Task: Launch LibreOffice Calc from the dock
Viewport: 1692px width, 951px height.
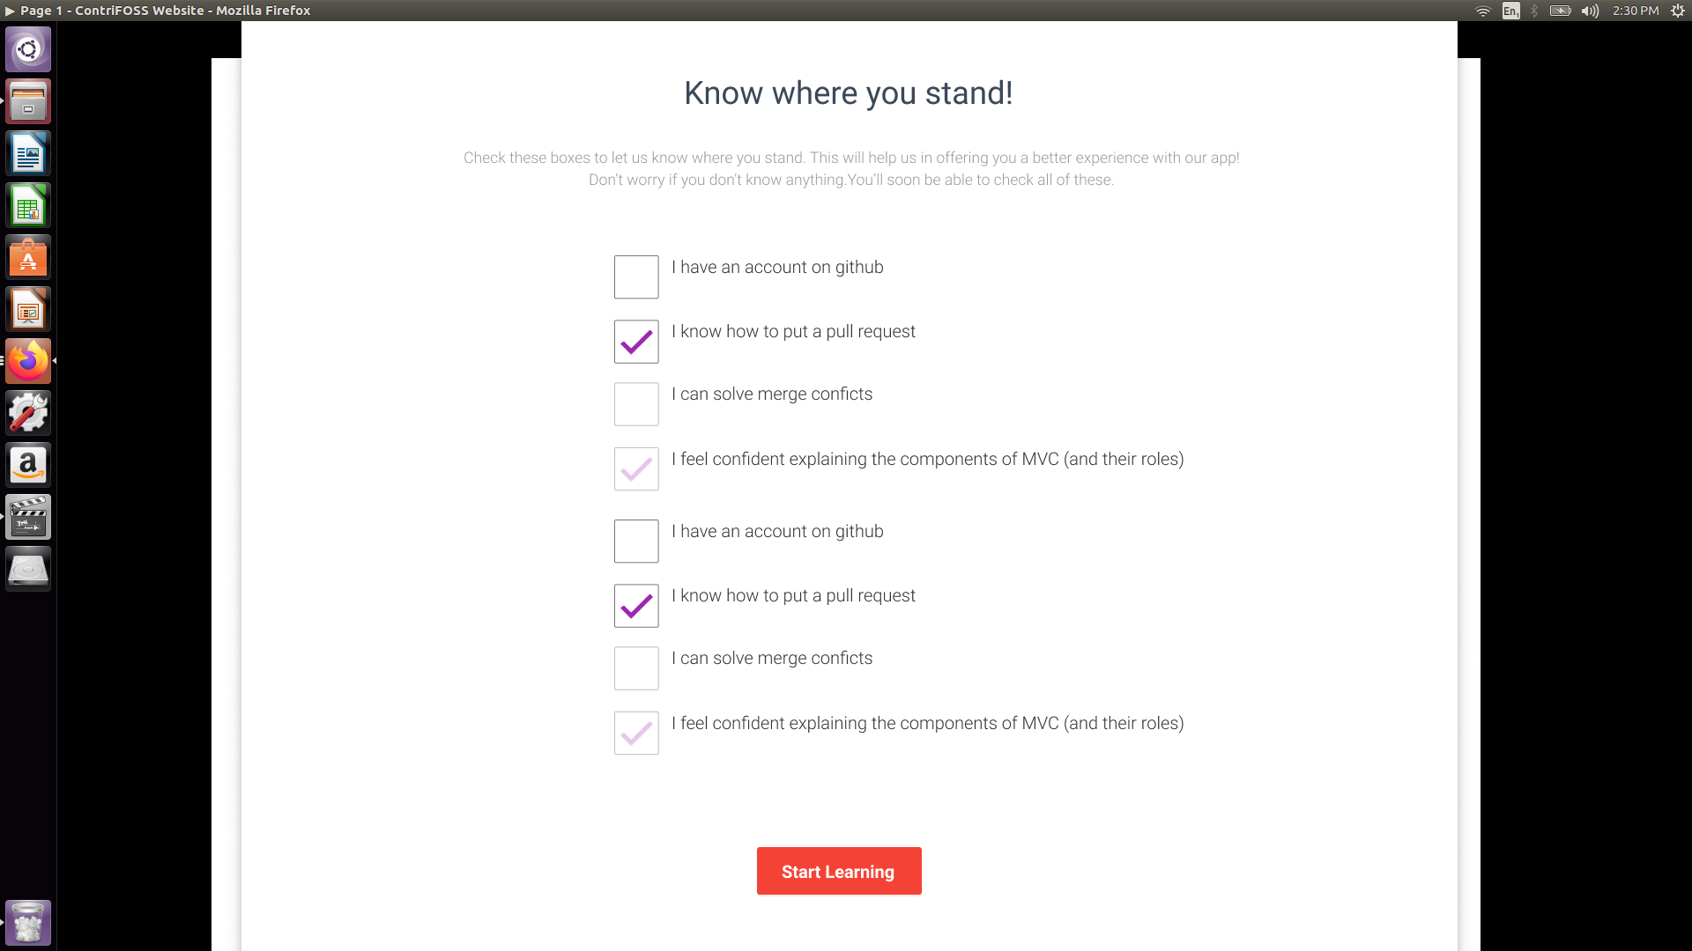Action: pyautogui.click(x=28, y=205)
